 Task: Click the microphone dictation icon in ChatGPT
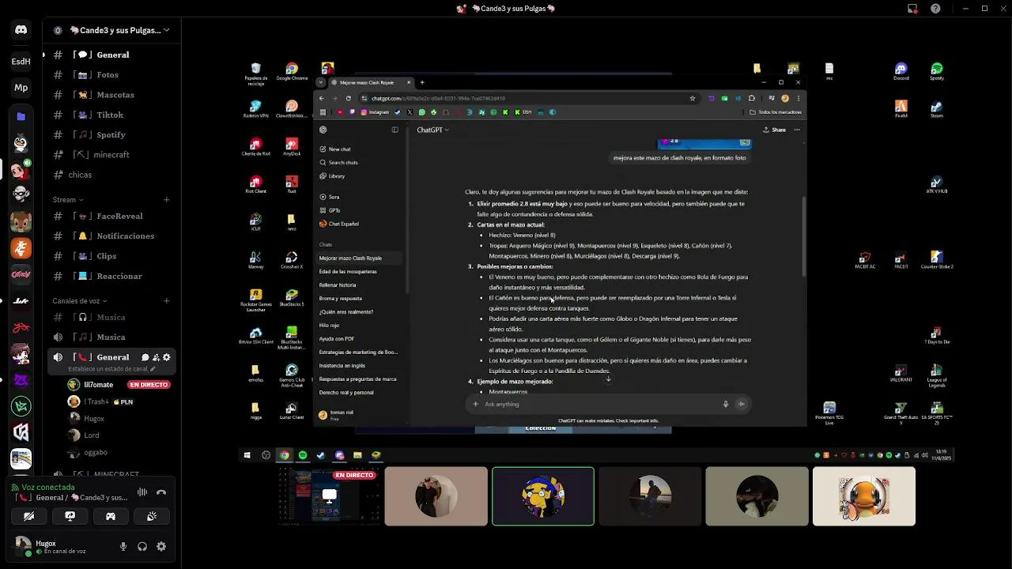[x=725, y=405]
